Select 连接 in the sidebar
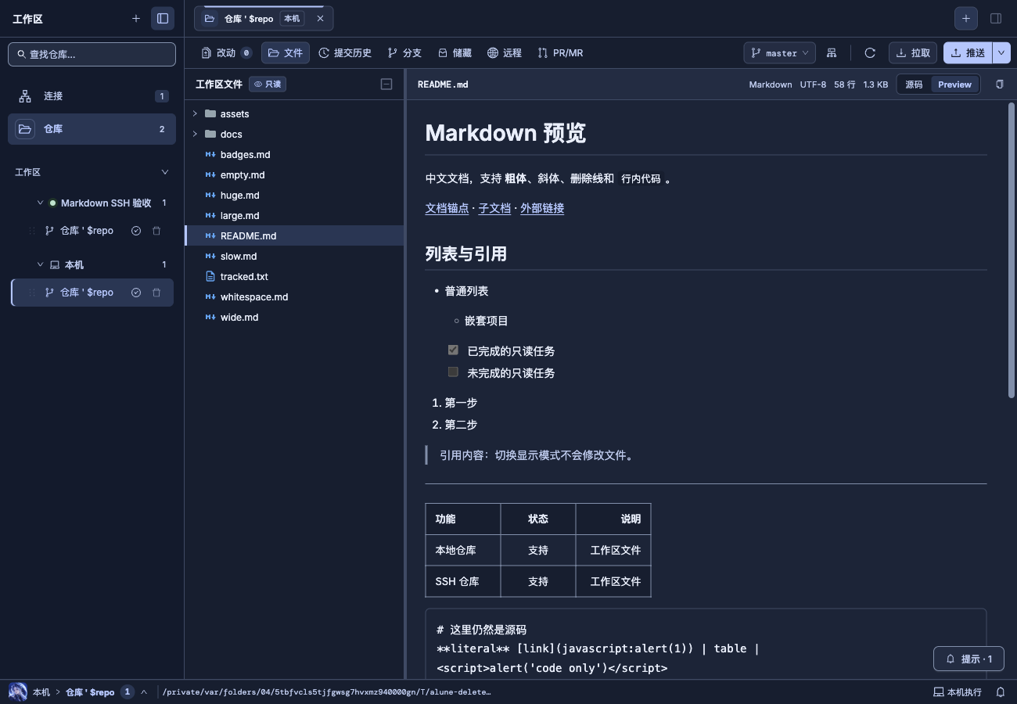The height and width of the screenshot is (704, 1017). 92,96
